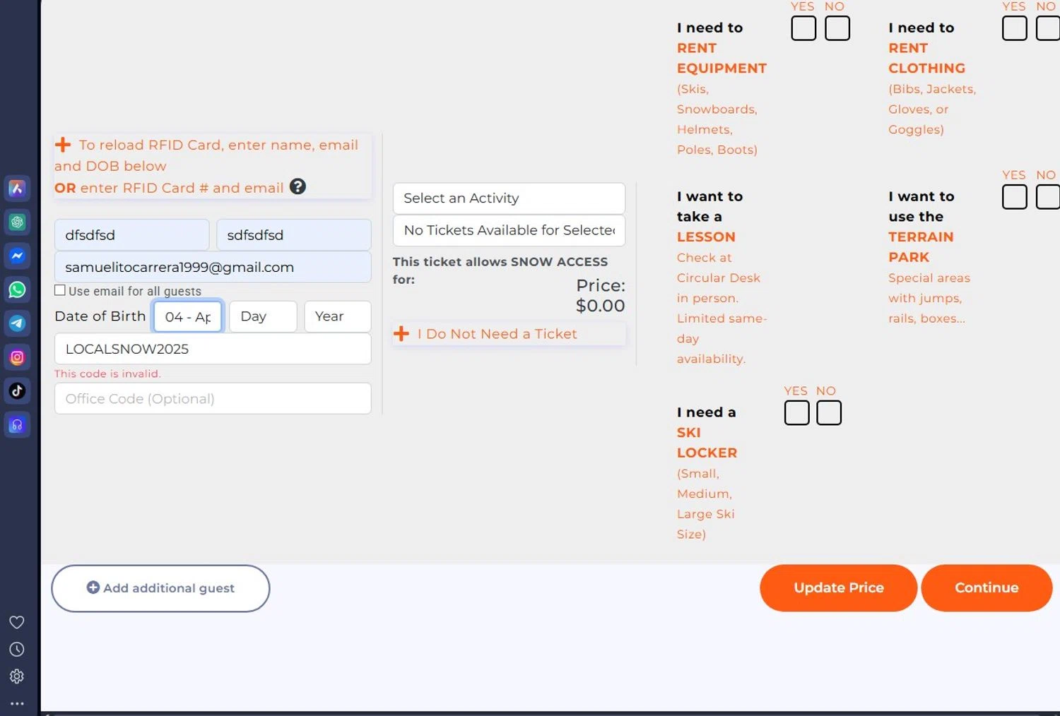Open the birth month dropdown
Viewport: 1060px width, 716px height.
pos(188,316)
